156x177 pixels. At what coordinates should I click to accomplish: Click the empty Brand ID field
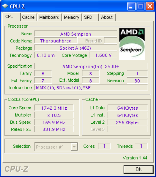(110, 41)
